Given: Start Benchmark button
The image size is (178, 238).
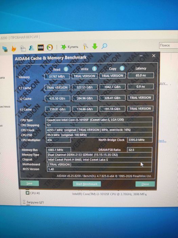Looking at the screenshot, I should pos(87,184).
